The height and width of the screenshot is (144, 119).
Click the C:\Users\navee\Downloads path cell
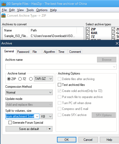(53, 36)
